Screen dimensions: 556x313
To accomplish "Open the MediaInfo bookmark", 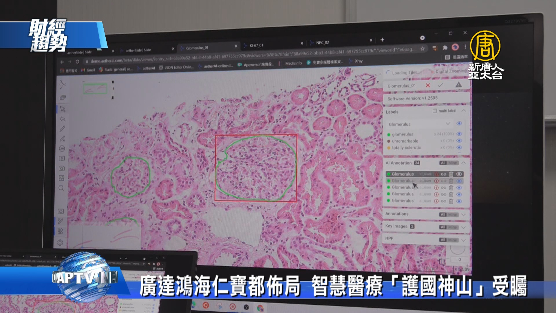I will point(293,63).
